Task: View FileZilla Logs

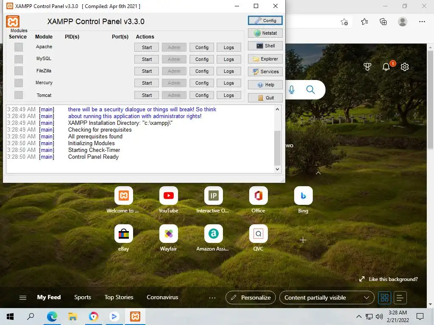Action: point(229,71)
